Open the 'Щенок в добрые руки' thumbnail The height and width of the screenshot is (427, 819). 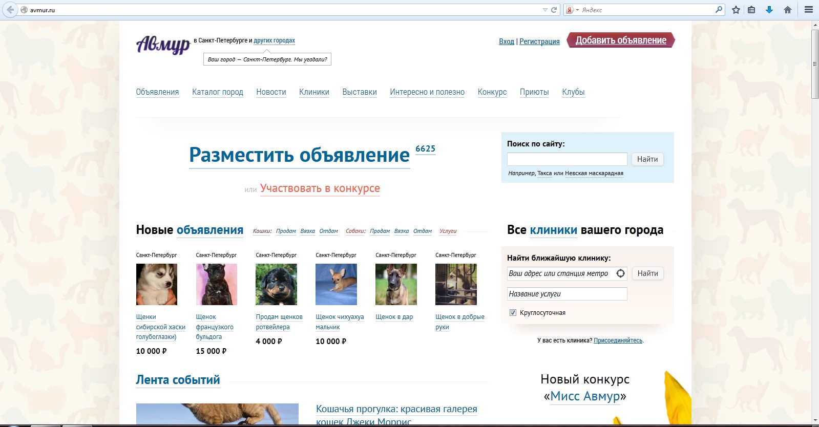click(456, 284)
